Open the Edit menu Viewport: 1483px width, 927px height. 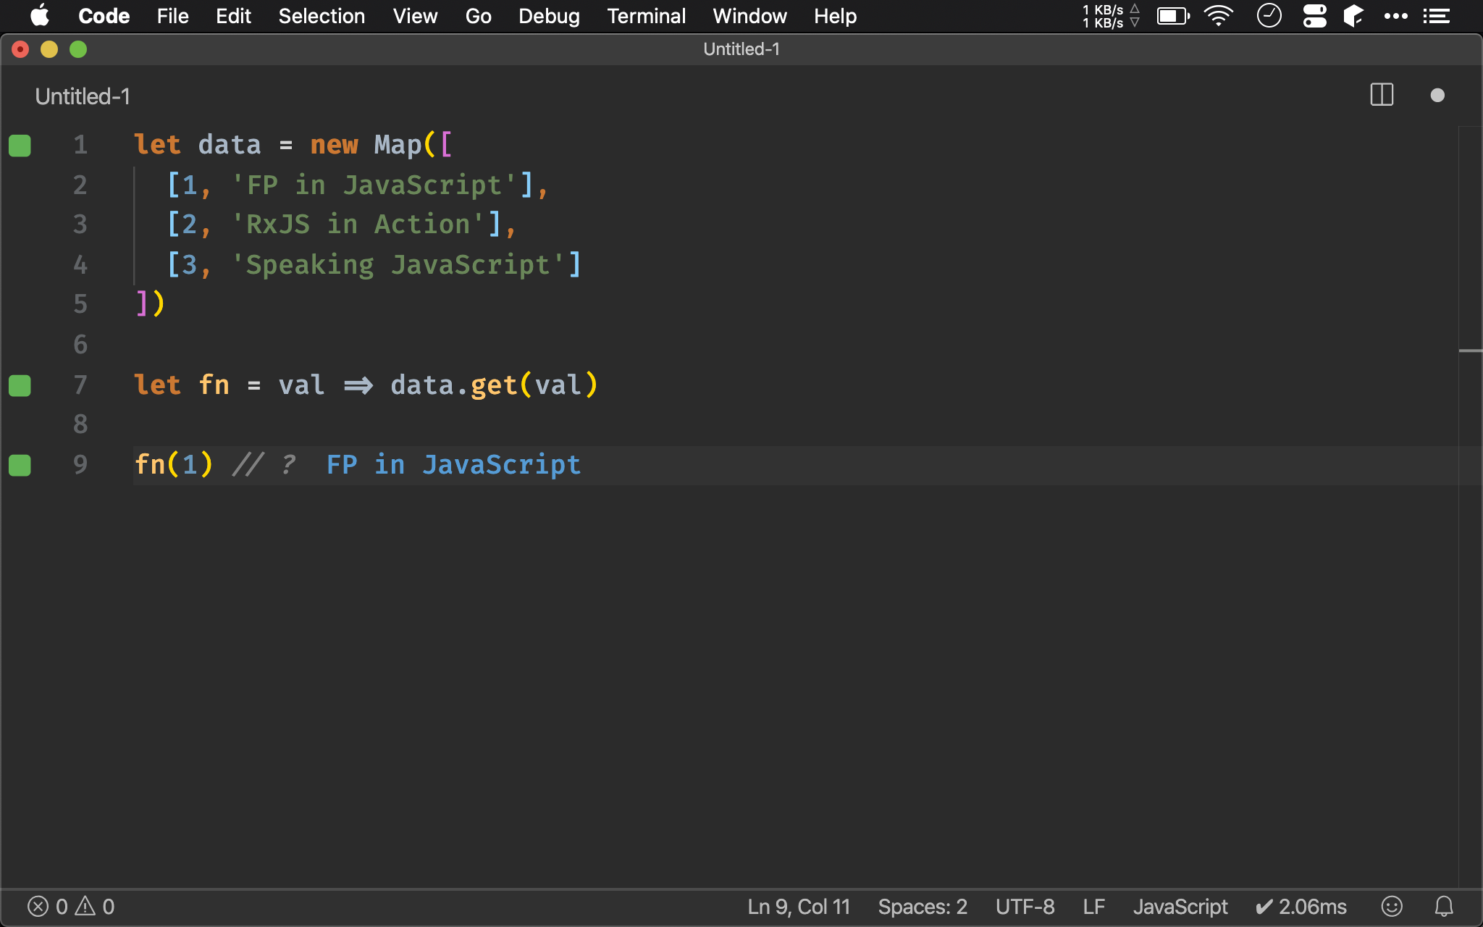pos(233,16)
